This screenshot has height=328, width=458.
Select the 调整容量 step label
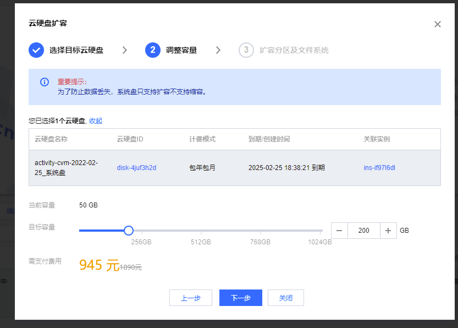[181, 50]
